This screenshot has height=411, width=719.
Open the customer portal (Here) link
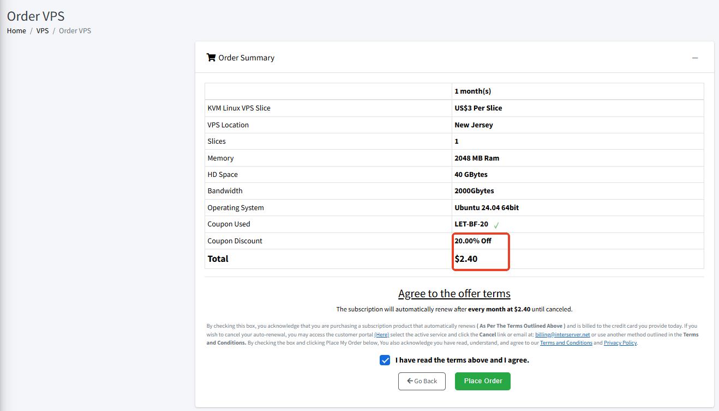click(x=381, y=335)
